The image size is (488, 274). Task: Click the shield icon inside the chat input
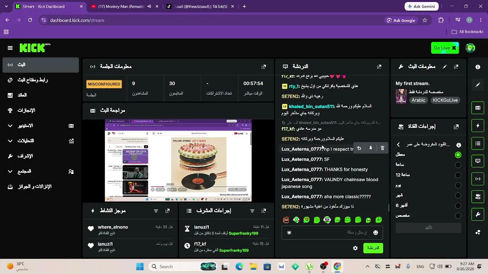tap(289, 233)
